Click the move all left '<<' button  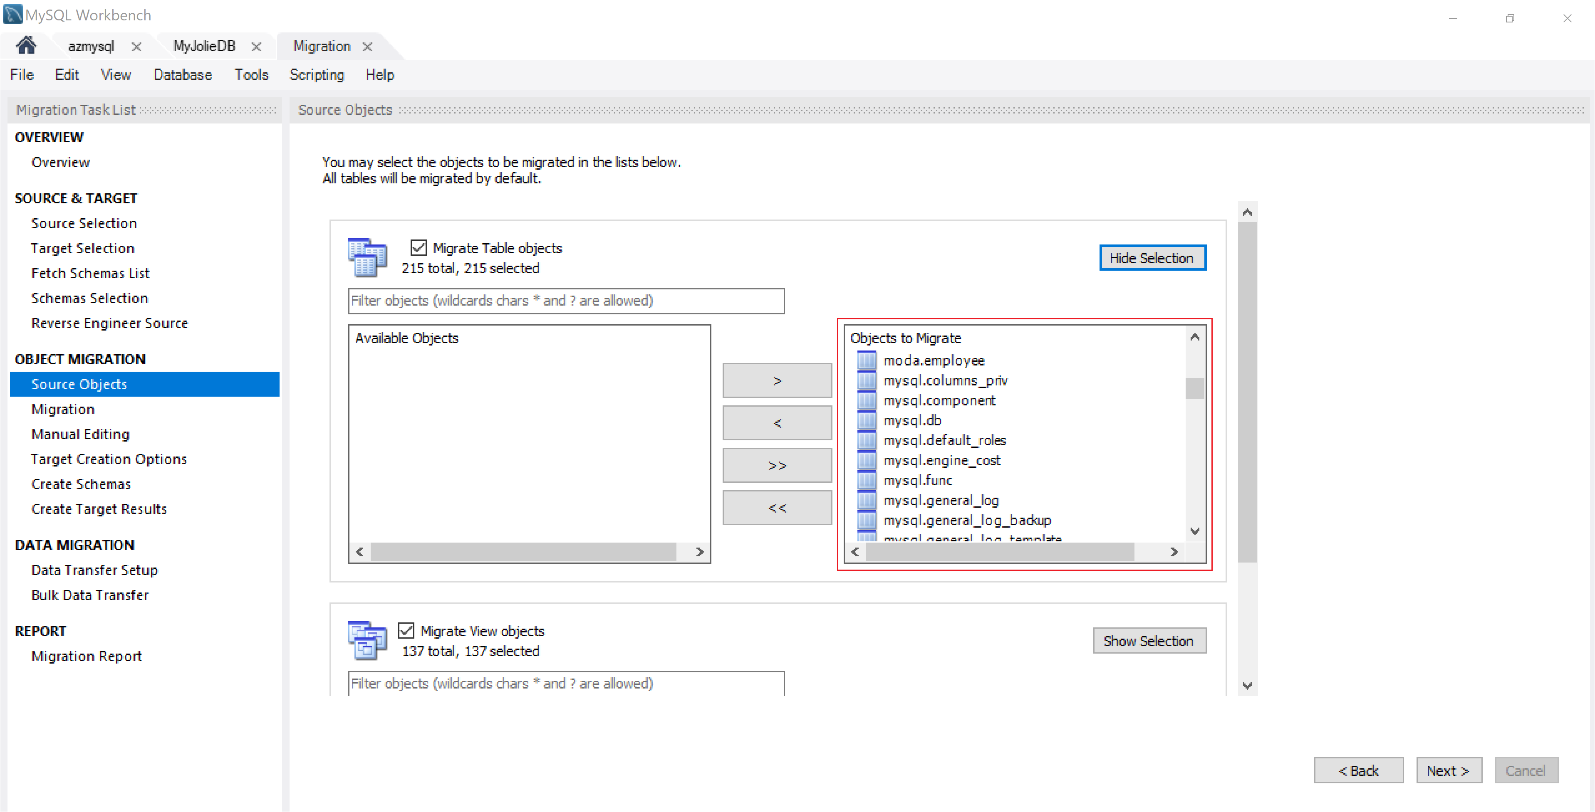[x=778, y=508]
